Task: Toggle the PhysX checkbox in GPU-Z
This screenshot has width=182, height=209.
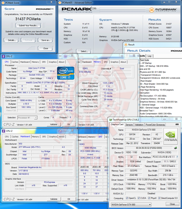Action: pos(149,198)
